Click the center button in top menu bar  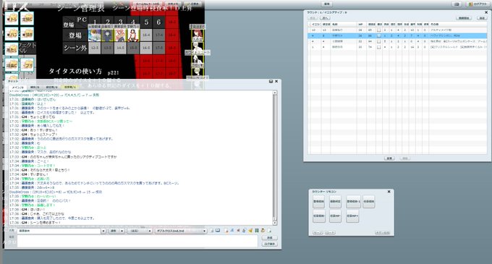coord(326,4)
